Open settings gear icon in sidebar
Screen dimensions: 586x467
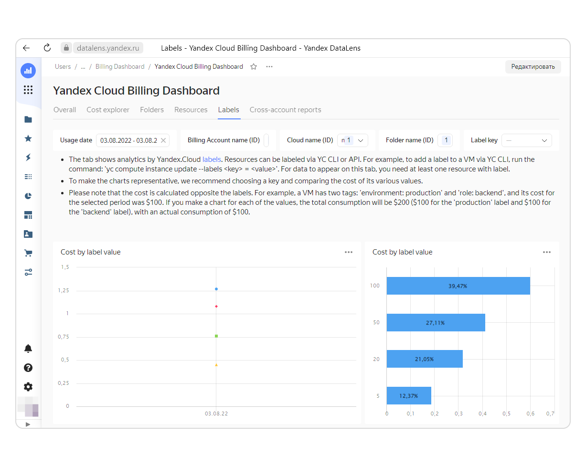28,387
